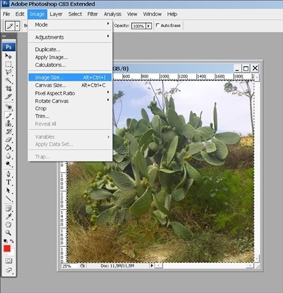Select the Rectangular Marquee tool
283x293 pixels.
click(8, 64)
